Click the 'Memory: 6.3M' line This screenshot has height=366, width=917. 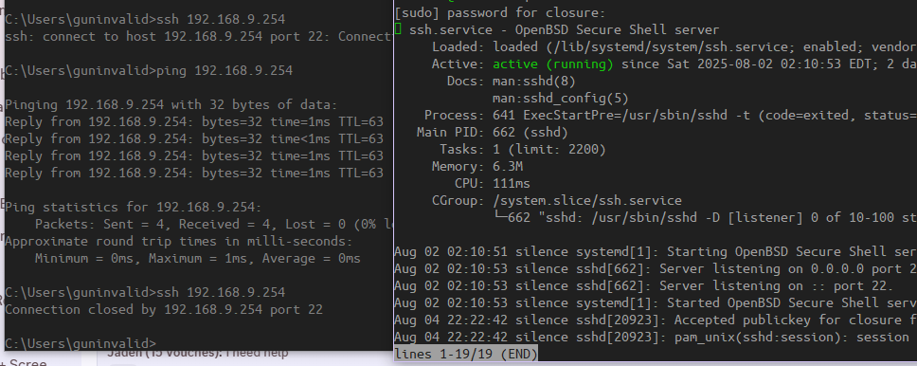pos(469,166)
